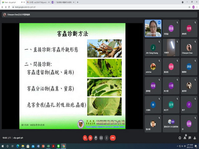Open the meeting details info icon
Viewport: 199px width, 149px height.
point(180,138)
